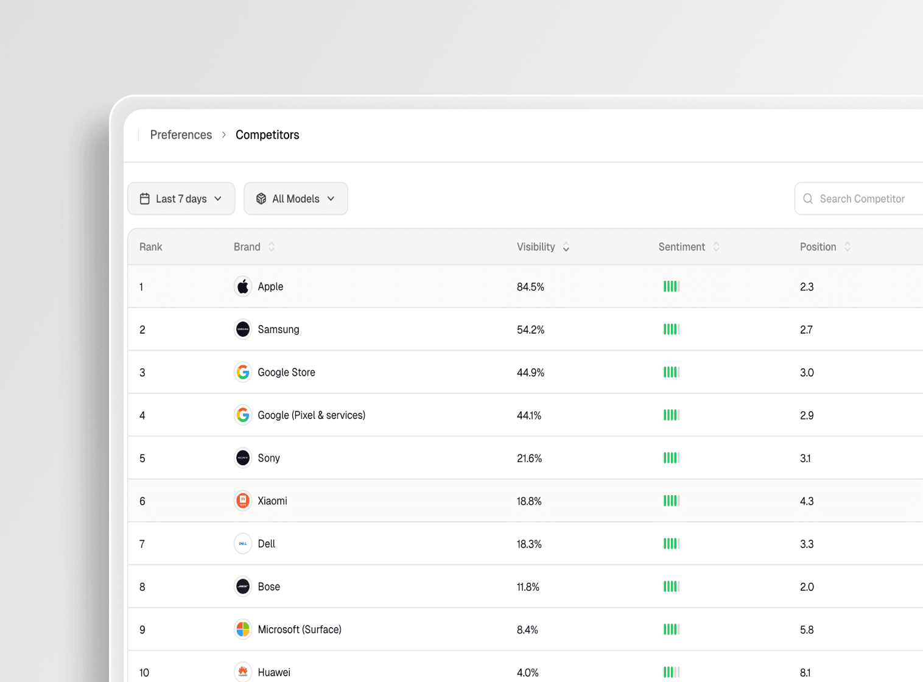The image size is (923, 682).
Task: Click Apple's green sentiment bar indicator
Action: (x=672, y=286)
